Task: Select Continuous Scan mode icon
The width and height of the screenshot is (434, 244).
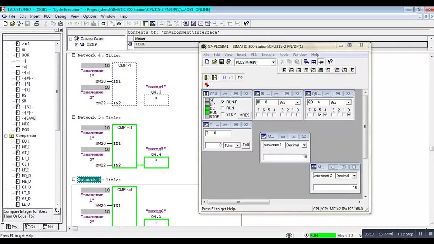Action: [214, 77]
